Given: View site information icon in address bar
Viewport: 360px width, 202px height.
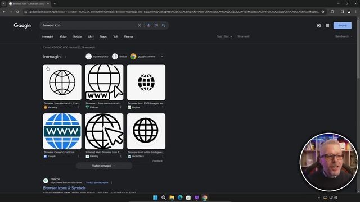Looking at the screenshot, I should click(x=26, y=12).
